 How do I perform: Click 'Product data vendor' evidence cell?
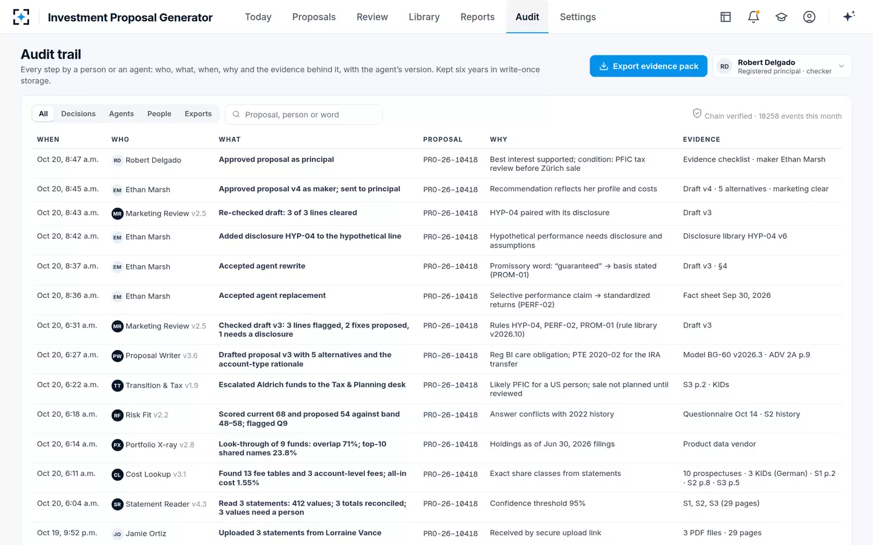720,444
